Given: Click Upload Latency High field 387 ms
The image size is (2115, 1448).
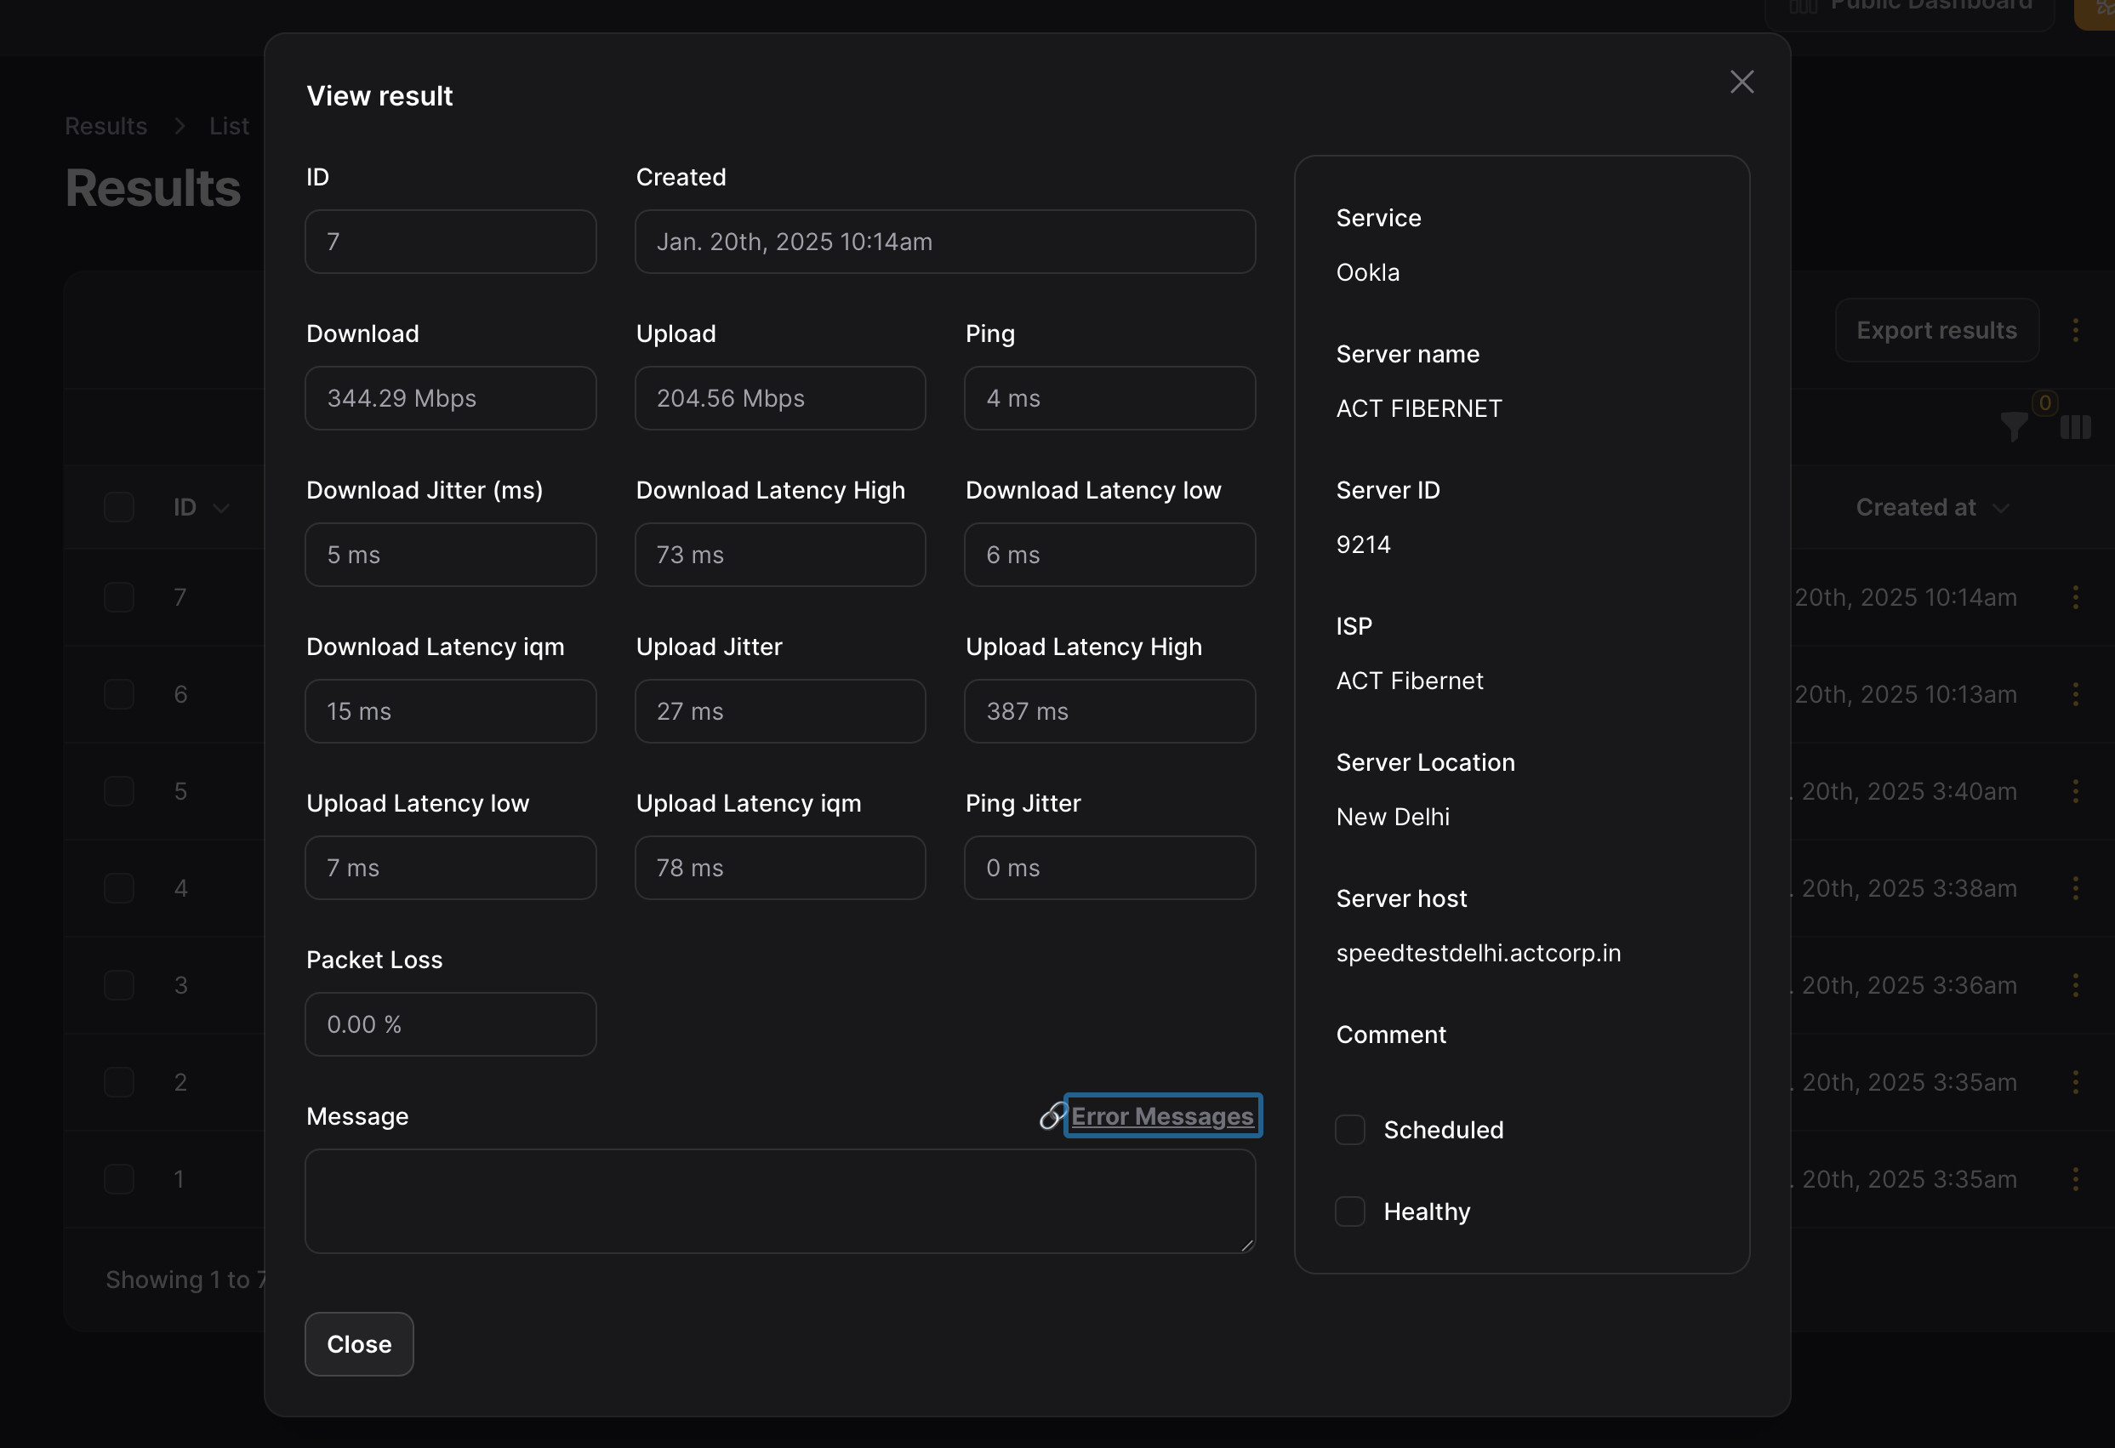Looking at the screenshot, I should point(1109,710).
